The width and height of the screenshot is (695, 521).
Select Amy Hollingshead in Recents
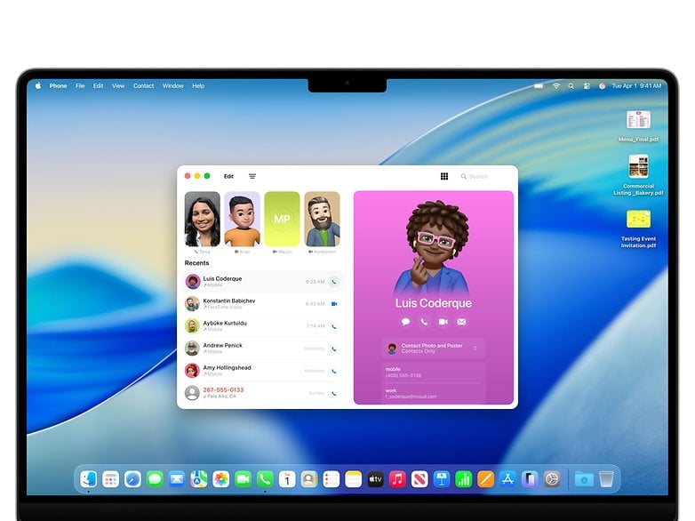tap(262, 370)
